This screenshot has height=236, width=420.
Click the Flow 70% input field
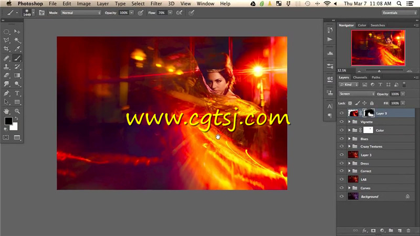(x=162, y=13)
